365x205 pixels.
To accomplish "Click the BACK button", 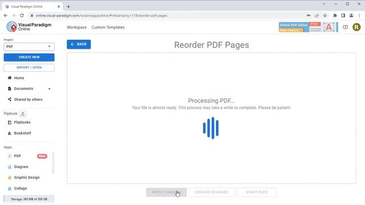I will tap(79, 44).
